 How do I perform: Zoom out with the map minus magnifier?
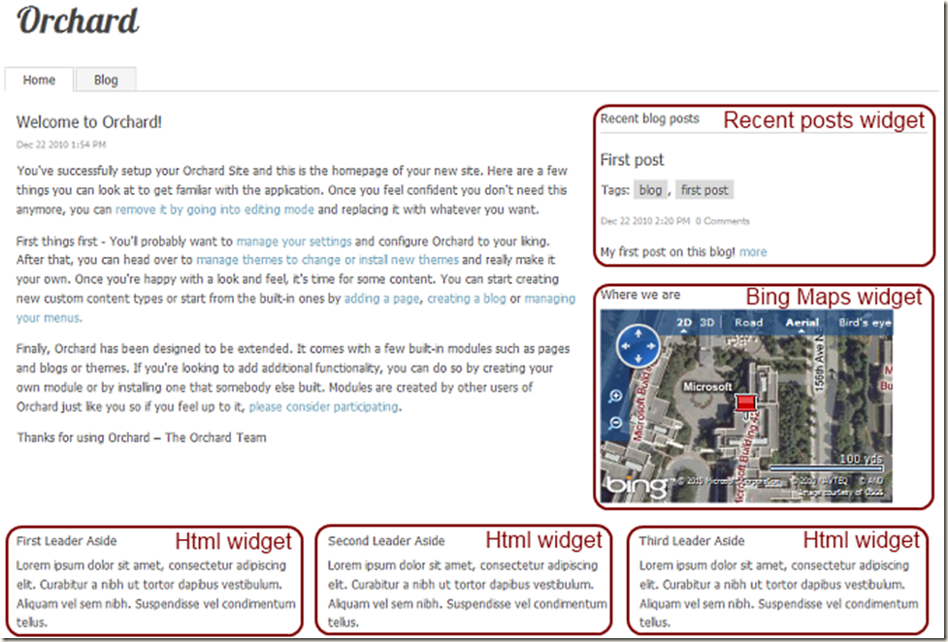615,423
